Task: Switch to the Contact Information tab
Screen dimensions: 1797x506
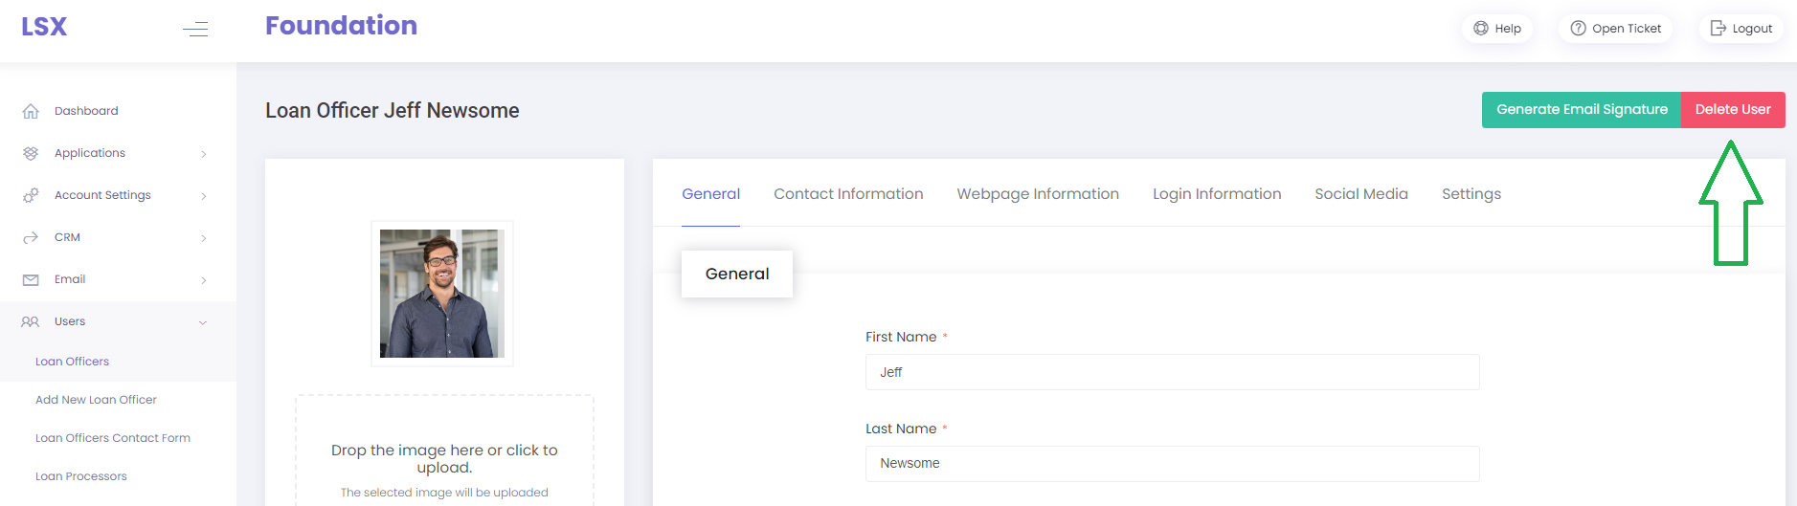Action: point(848,194)
